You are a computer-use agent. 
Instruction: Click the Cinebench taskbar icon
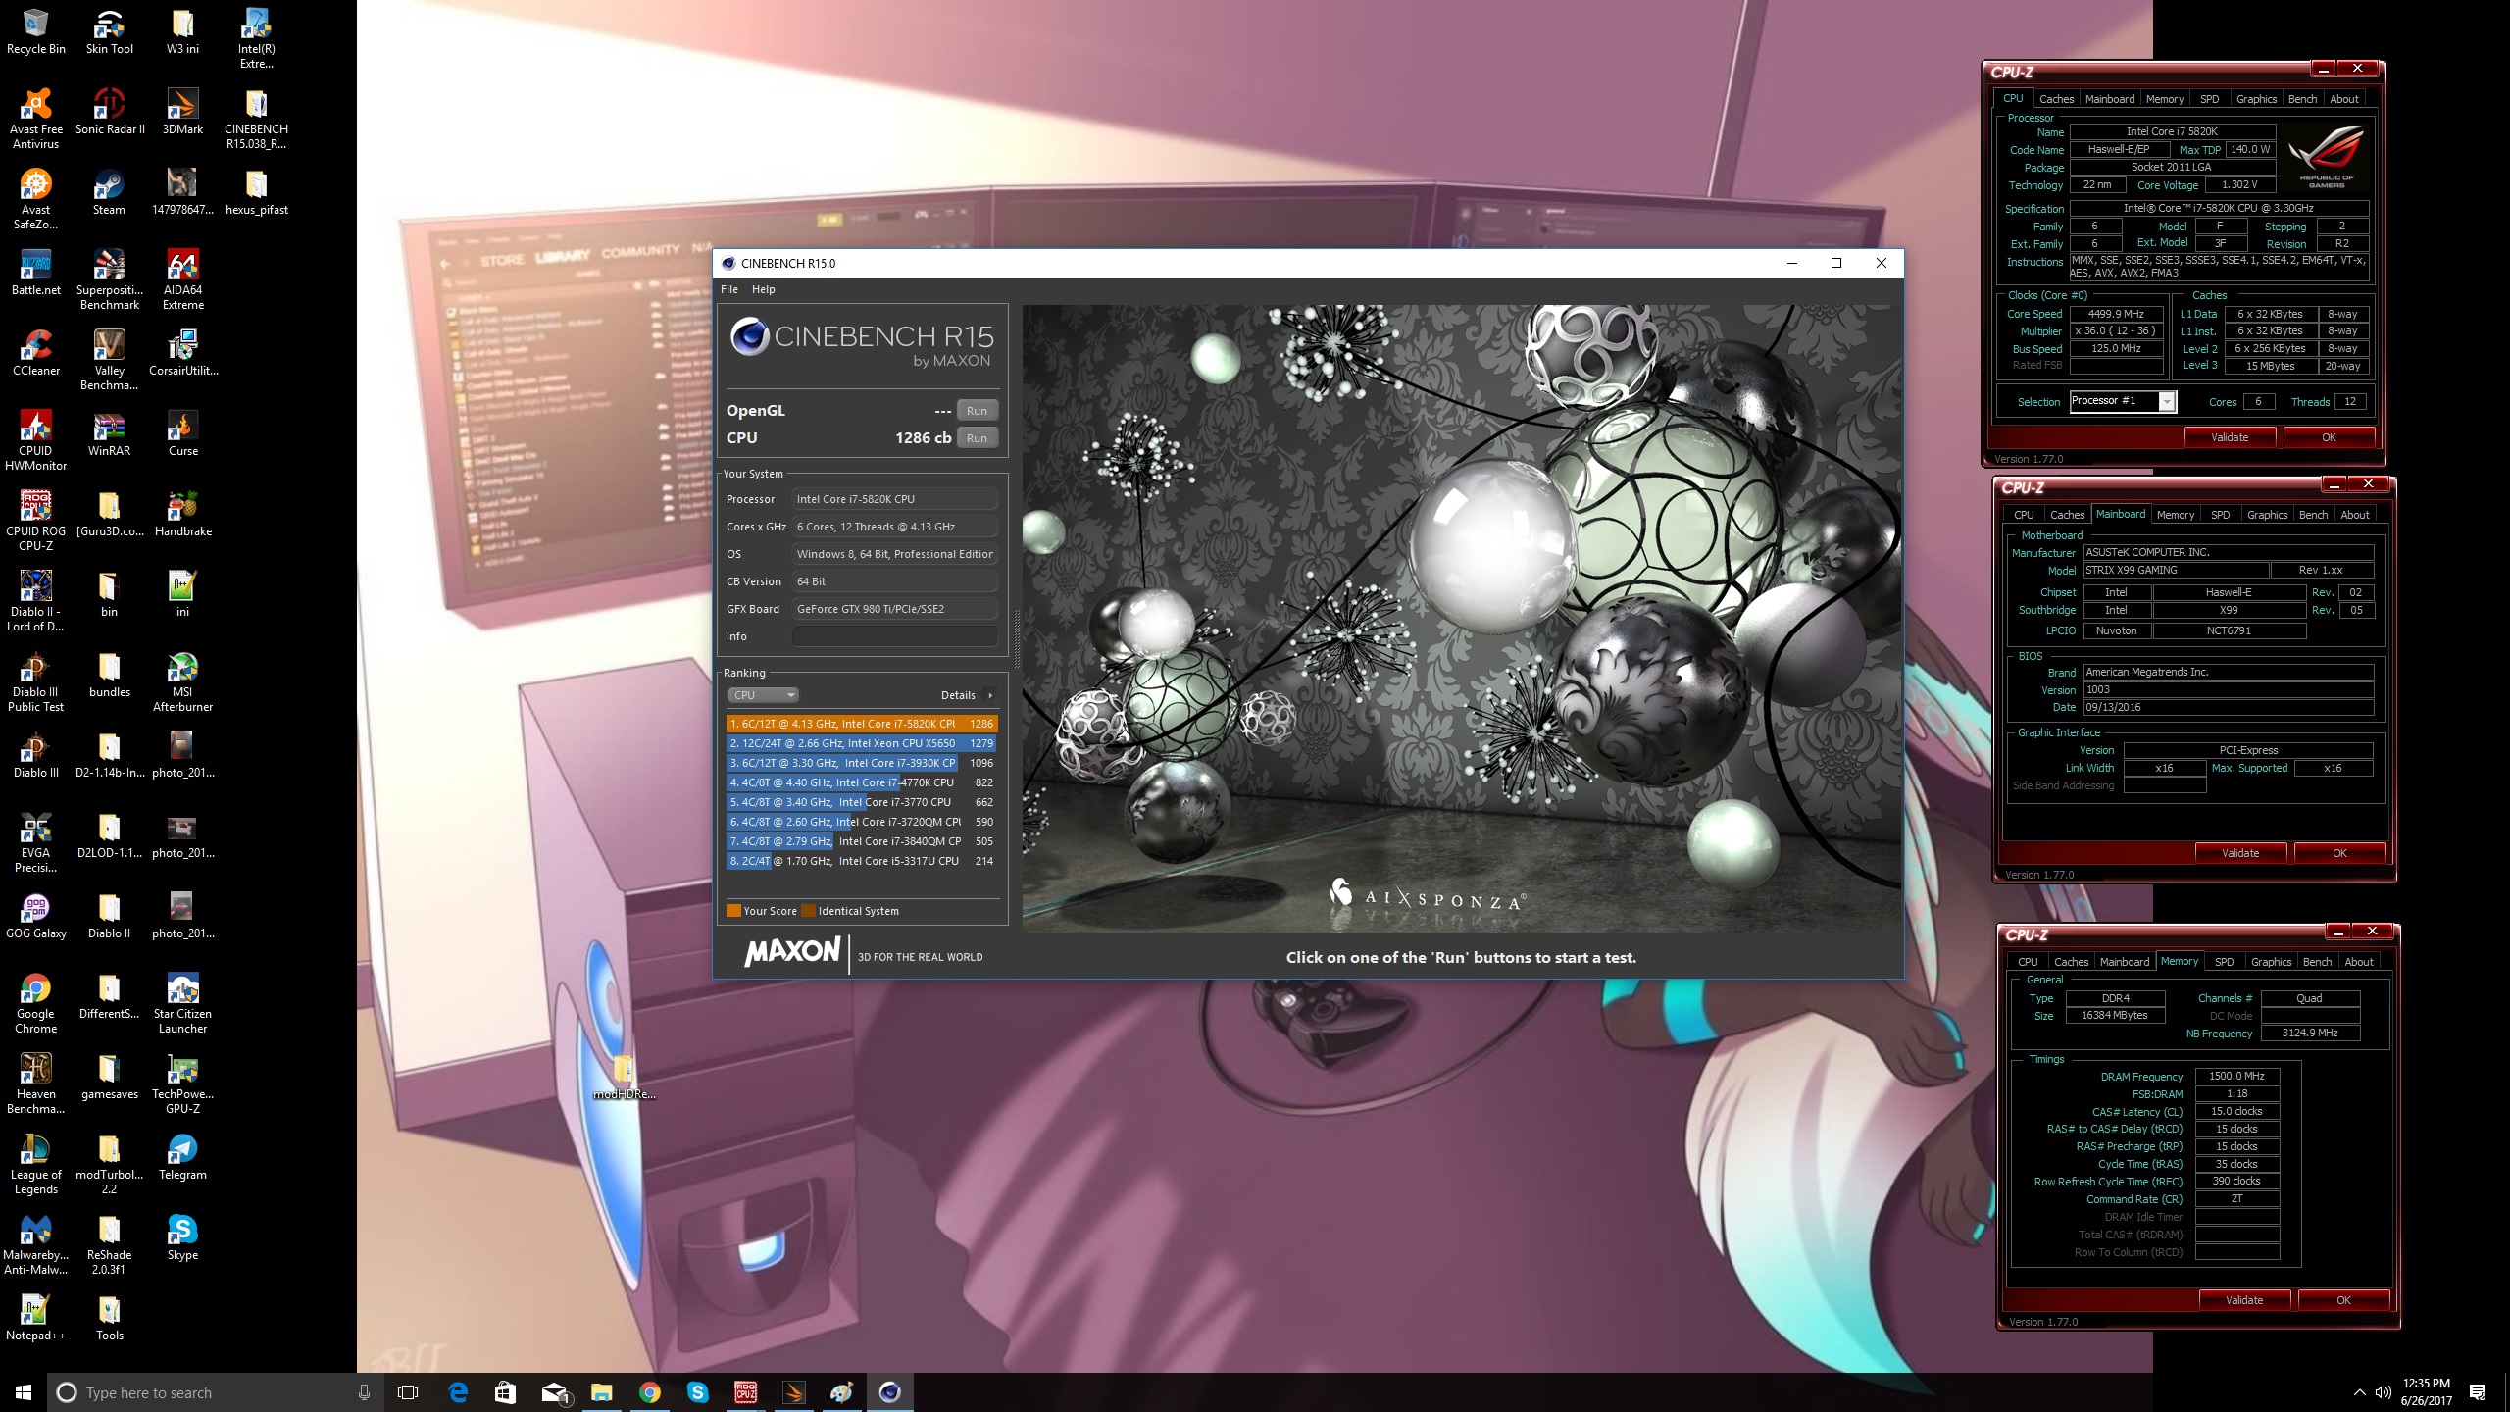pyautogui.click(x=889, y=1392)
